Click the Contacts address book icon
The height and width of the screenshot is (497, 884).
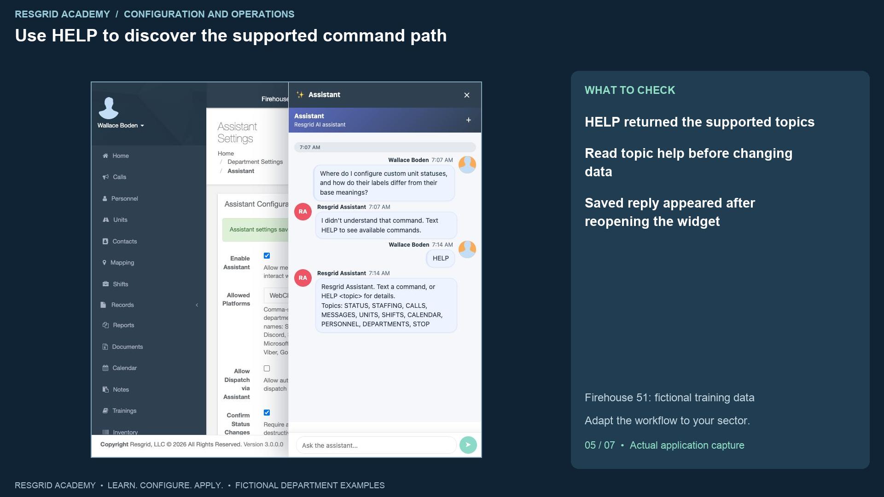105,242
